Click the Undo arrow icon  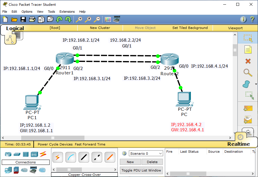tap(59, 19)
